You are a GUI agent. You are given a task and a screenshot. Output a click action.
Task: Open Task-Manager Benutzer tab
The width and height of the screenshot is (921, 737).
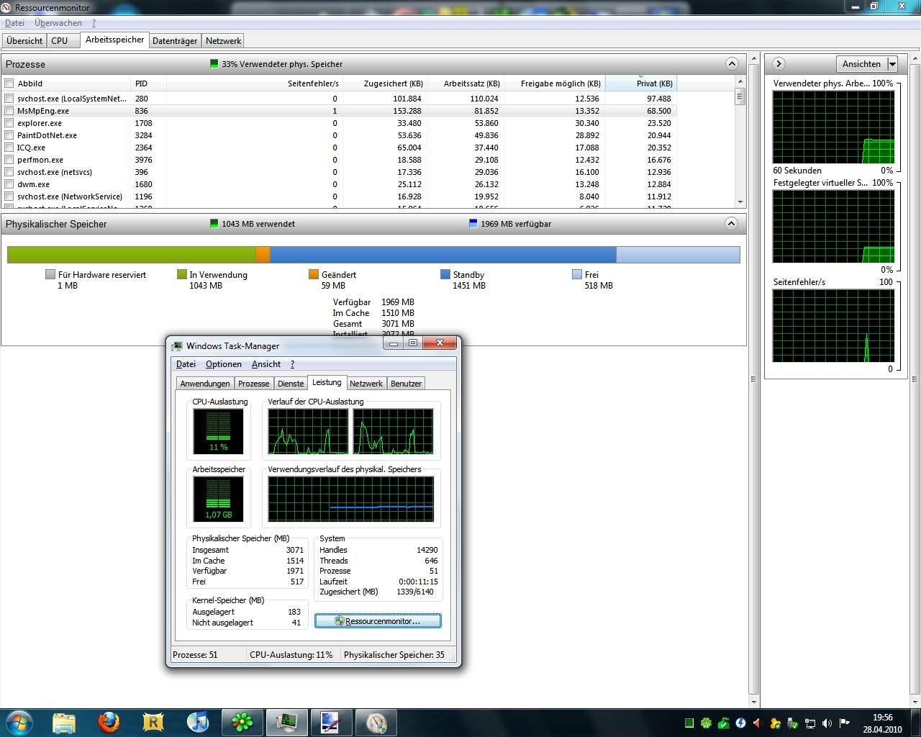[x=406, y=384]
